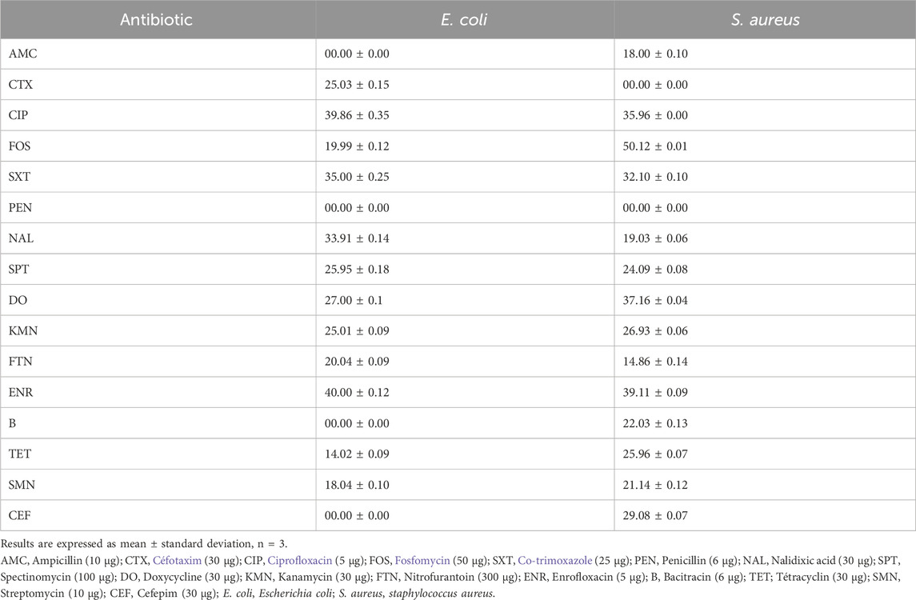
Task: Click S. aureus value 37.16 ± 0.04
Action: pos(655,300)
